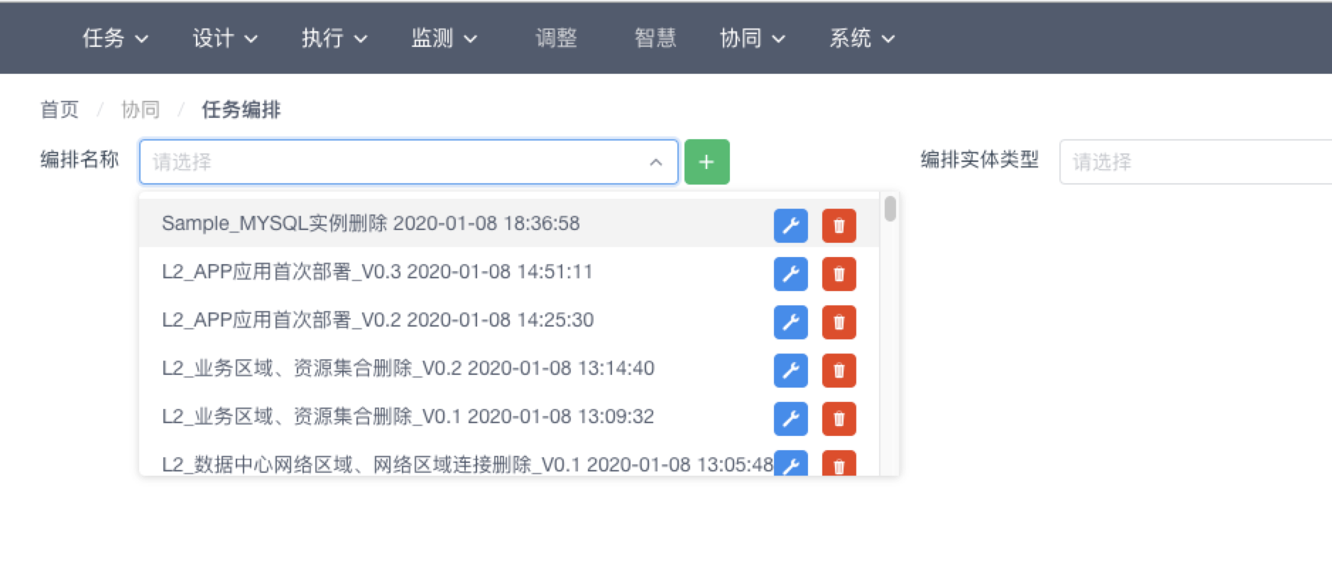
Task: Click 协同 in the breadcrumb
Action: [141, 110]
